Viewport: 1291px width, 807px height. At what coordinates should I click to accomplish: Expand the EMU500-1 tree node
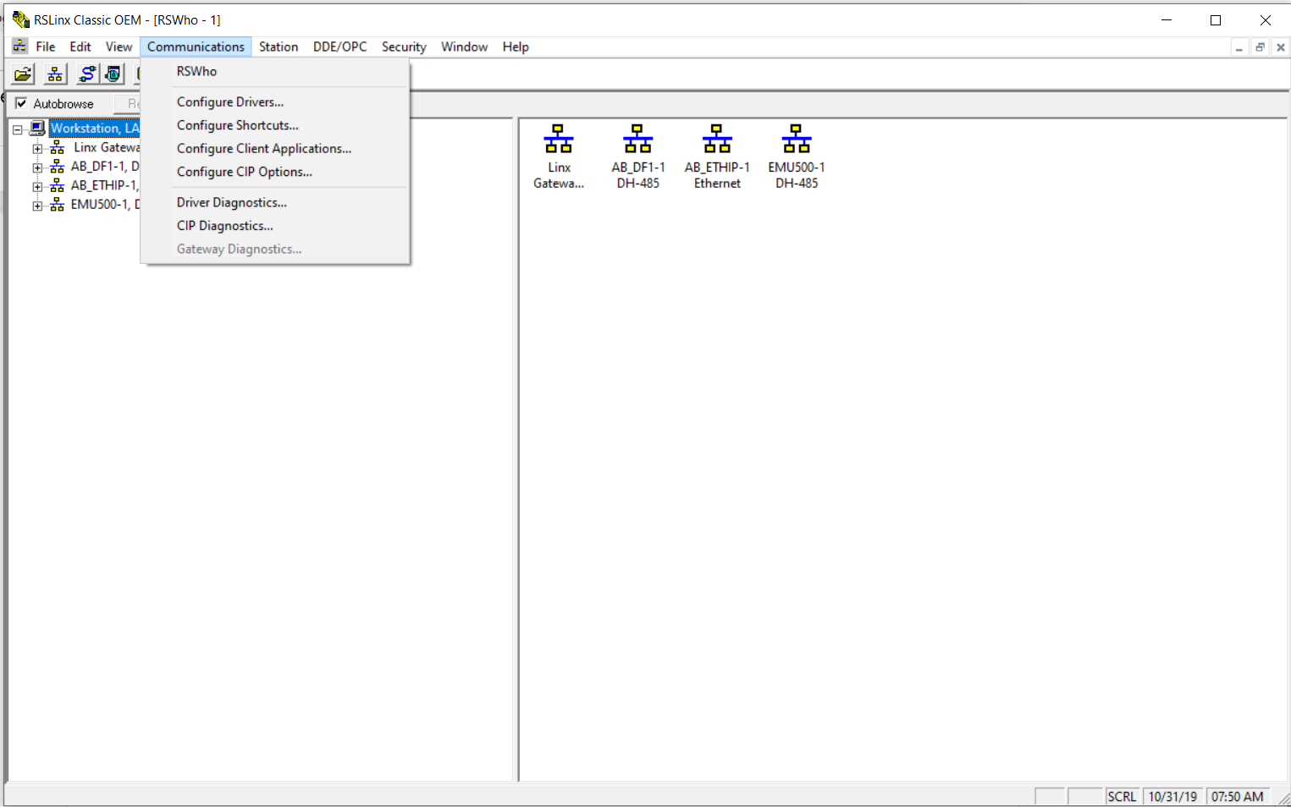tap(37, 206)
